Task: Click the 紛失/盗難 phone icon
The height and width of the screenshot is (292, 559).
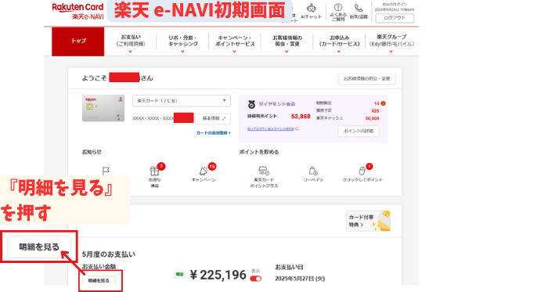Action: pyautogui.click(x=359, y=8)
